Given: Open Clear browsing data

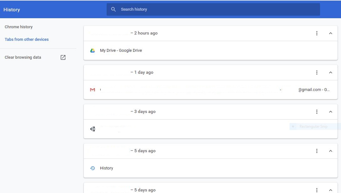Looking at the screenshot, I should (23, 57).
